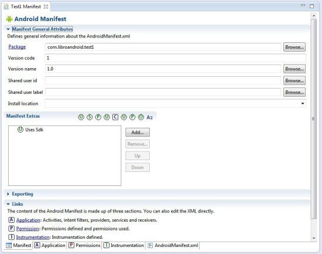Click the scrollbar up arrow
This screenshot has height=254, width=322.
click(314, 16)
